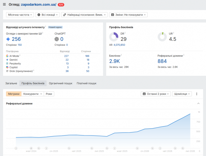Open the 884 referring domains link
The width and height of the screenshot is (206, 156).
pyautogui.click(x=162, y=61)
